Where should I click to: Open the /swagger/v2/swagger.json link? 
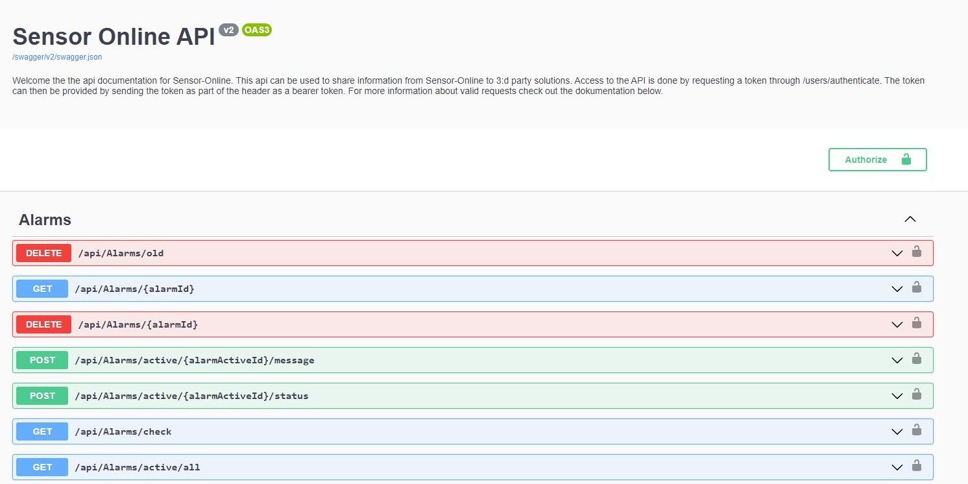point(57,57)
